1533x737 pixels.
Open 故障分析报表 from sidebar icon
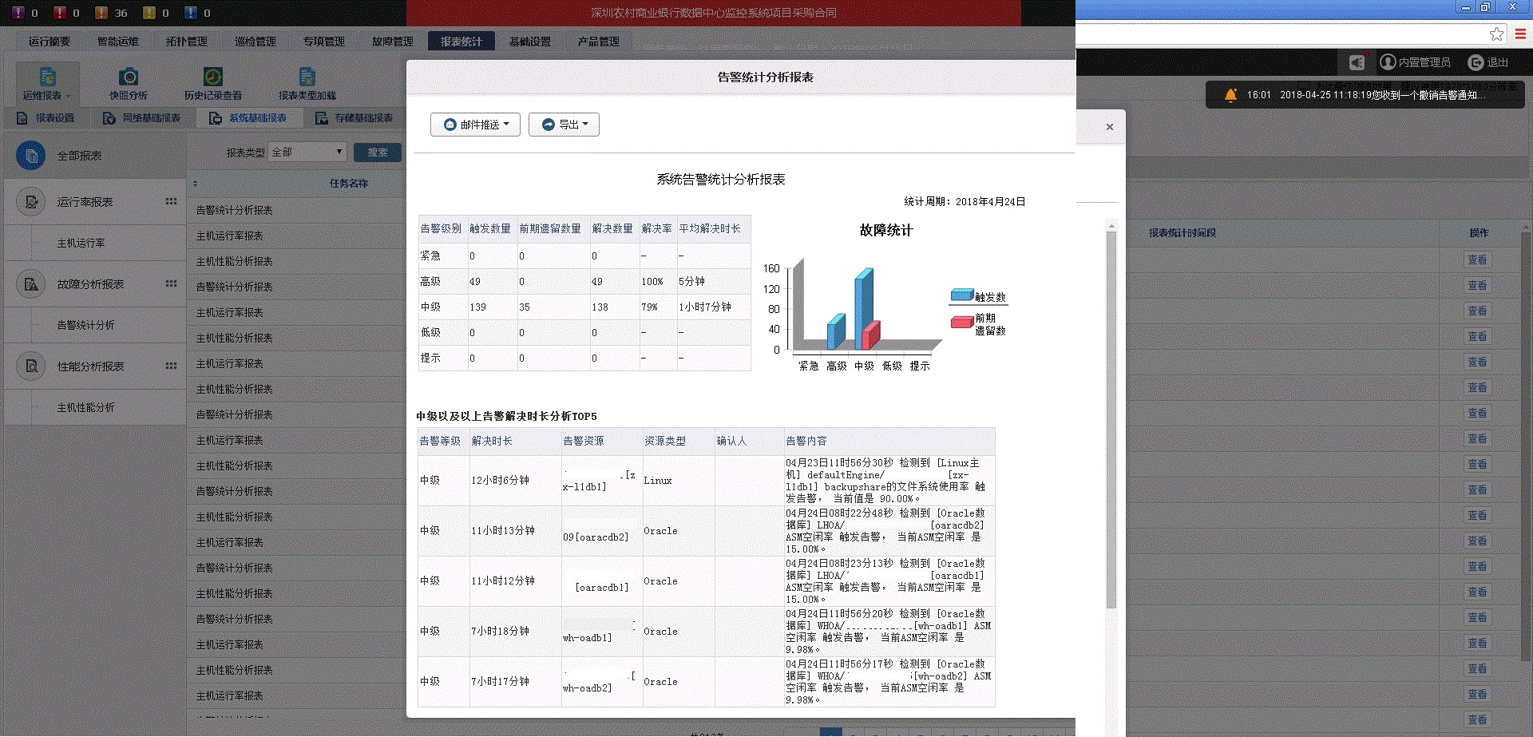click(30, 283)
